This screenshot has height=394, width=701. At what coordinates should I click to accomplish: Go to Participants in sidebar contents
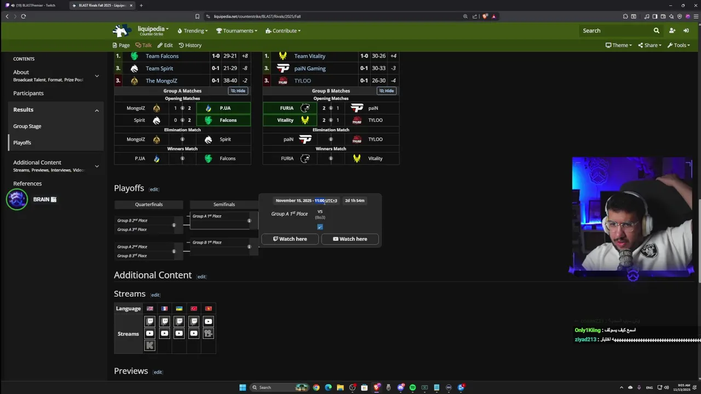[x=28, y=94]
